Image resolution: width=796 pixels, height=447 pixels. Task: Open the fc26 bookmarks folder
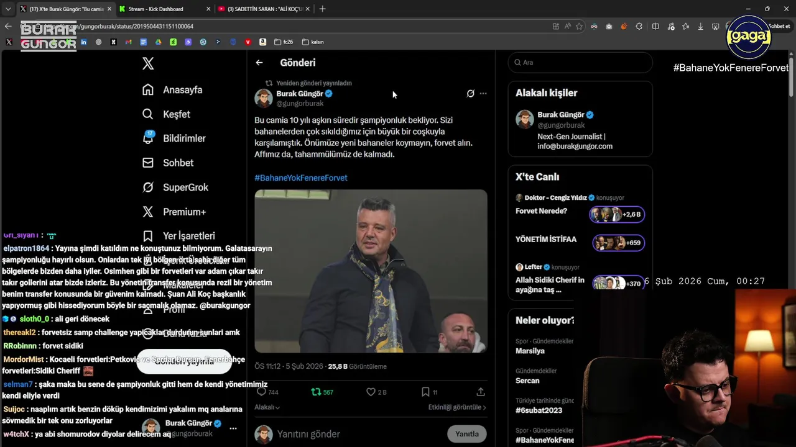click(283, 42)
